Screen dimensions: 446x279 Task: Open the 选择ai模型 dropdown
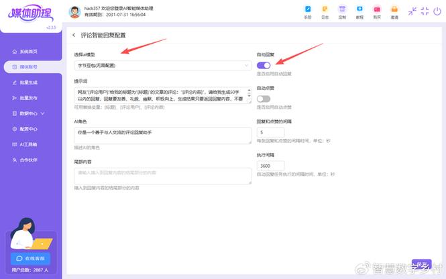162,65
